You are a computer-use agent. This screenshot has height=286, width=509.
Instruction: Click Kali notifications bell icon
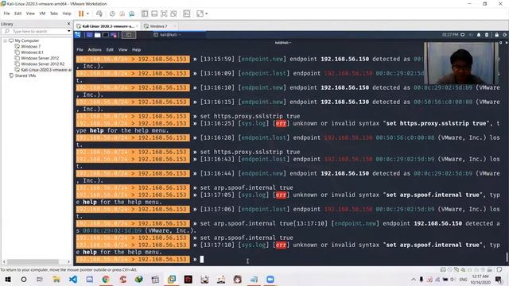click(479, 35)
